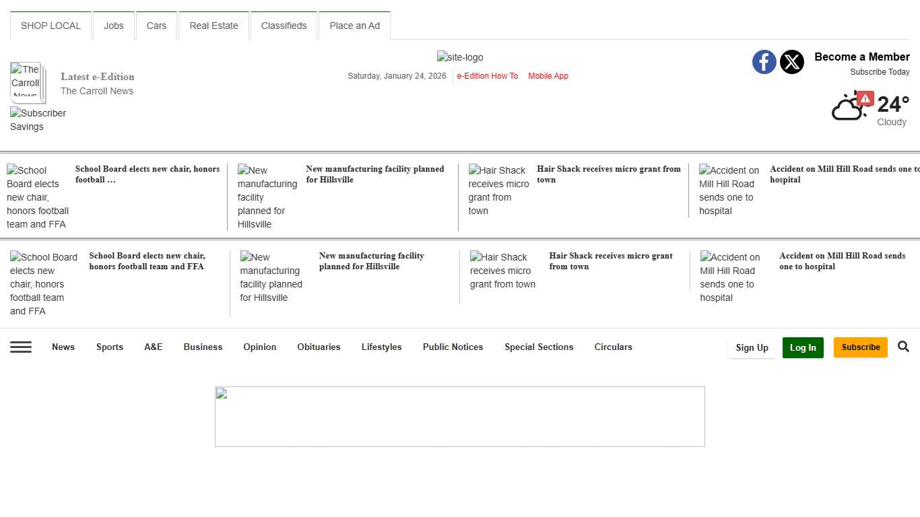Open the X (Twitter) social icon

tap(792, 62)
